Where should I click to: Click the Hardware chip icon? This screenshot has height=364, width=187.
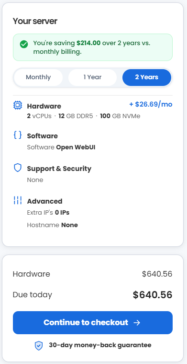coord(18,106)
